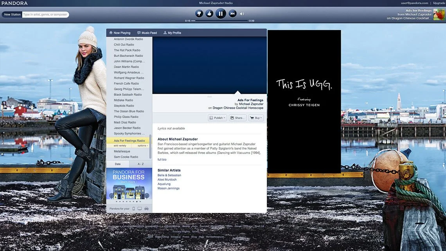Click the thumbs down button
This screenshot has width=446, height=251.
coord(199,14)
